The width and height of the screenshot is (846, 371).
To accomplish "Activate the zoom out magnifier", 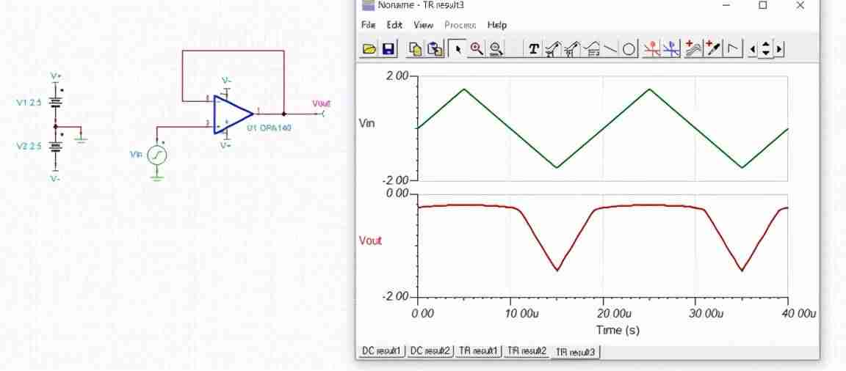I will tap(496, 49).
